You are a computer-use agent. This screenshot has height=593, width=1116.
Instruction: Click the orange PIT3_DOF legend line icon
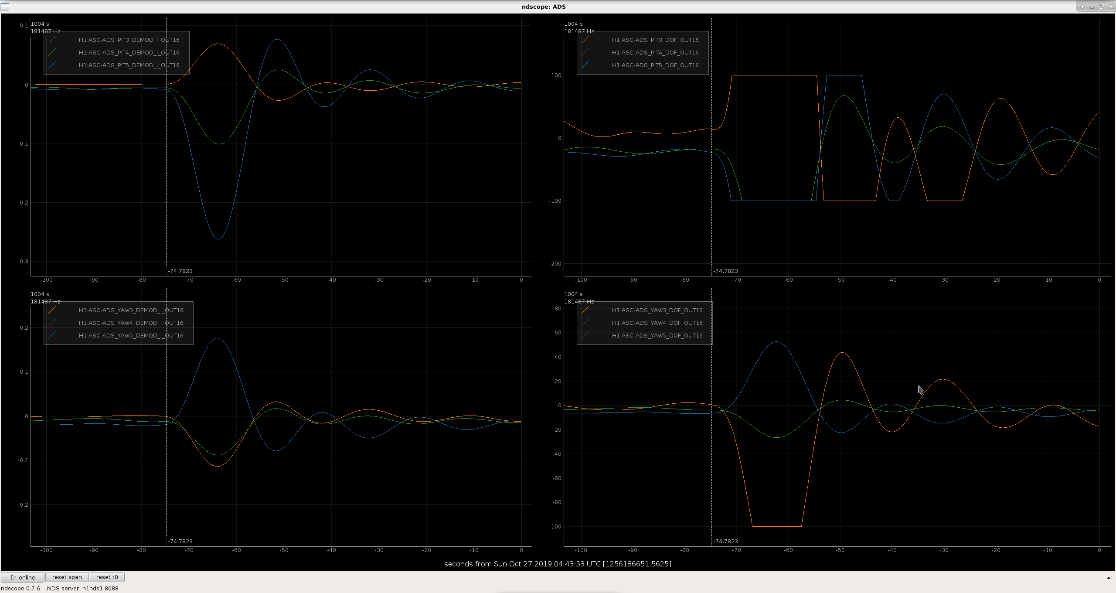585,40
